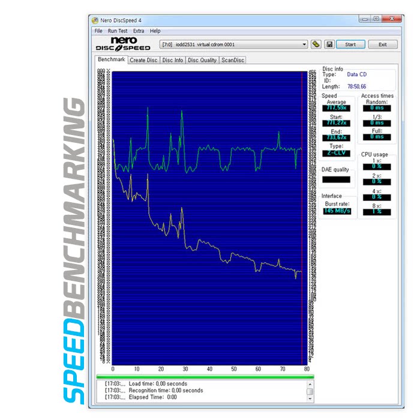Click the Z-CLV speed type value
Image resolution: width=420 pixels, height=420 pixels.
337,153
